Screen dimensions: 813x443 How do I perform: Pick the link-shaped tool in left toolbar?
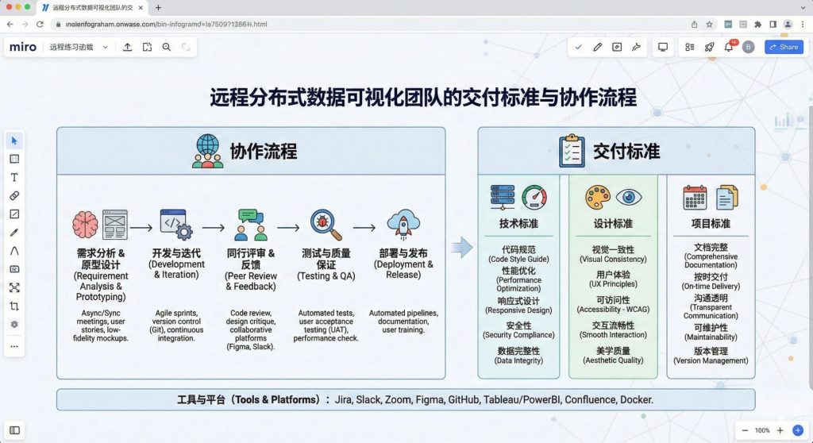point(14,195)
